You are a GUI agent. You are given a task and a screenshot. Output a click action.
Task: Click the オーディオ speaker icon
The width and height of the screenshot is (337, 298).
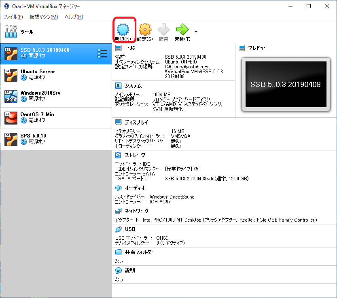pos(118,188)
